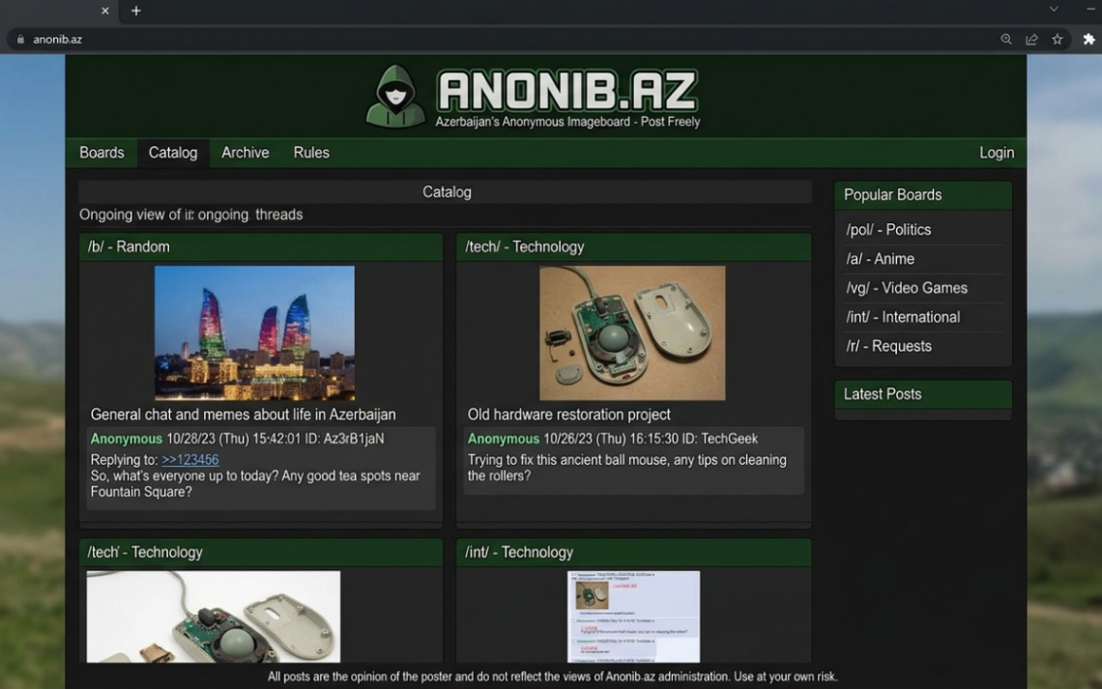Click the timestamp 10/26/23 (Thu) 16:15:30
This screenshot has height=689, width=1102.
click(x=610, y=439)
